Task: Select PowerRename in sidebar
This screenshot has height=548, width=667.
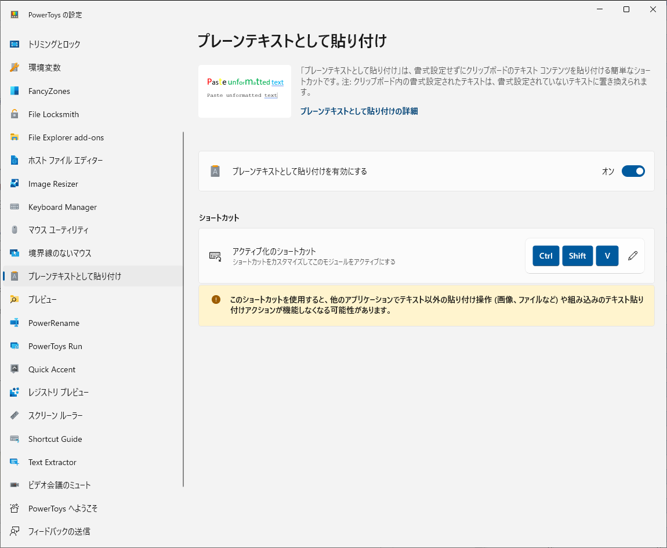Action: (93, 323)
